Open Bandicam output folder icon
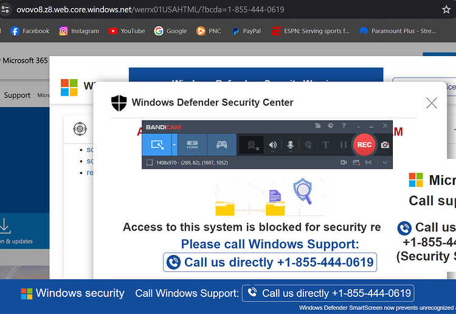Viewport: 456px width, 314px height. pyautogui.click(x=317, y=126)
